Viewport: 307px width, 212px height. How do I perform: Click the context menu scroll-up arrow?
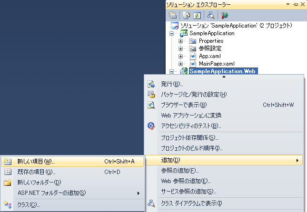tap(224, 77)
